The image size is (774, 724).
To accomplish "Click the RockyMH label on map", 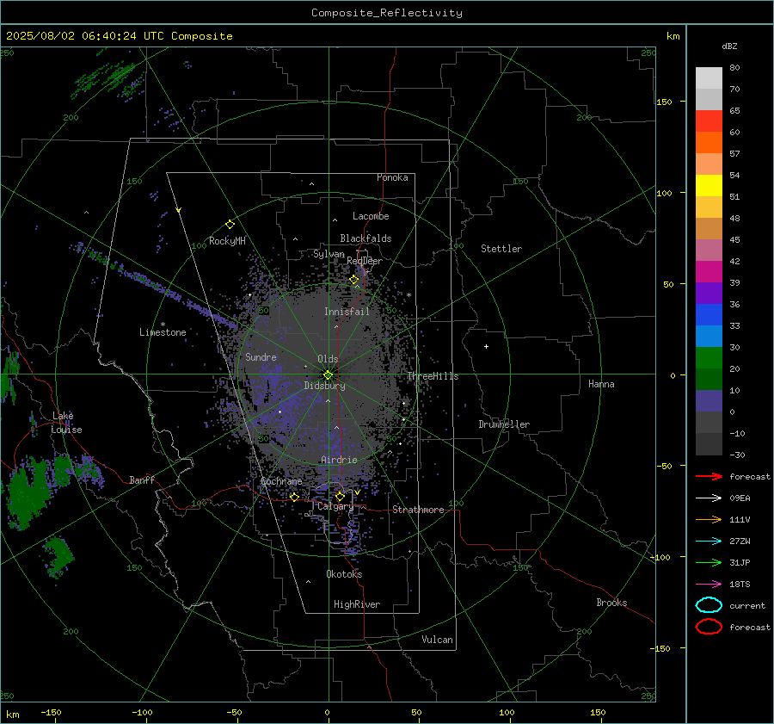I will click(227, 241).
